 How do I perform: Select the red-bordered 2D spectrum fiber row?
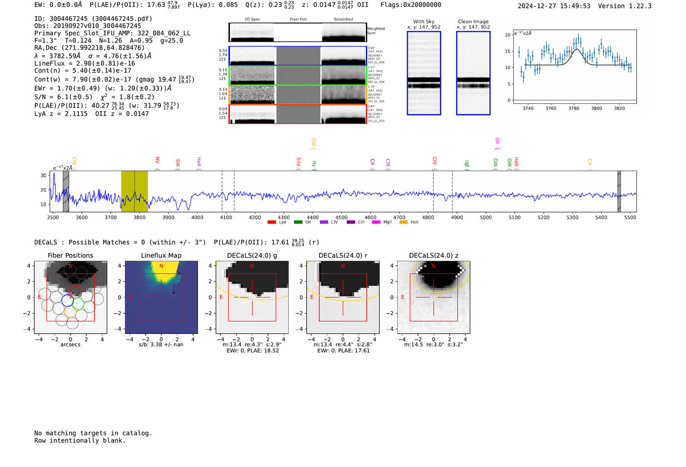pyautogui.click(x=298, y=114)
